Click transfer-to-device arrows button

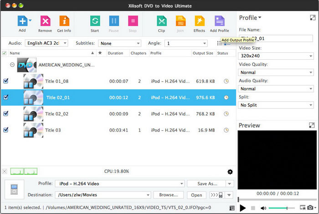[x=216, y=195]
